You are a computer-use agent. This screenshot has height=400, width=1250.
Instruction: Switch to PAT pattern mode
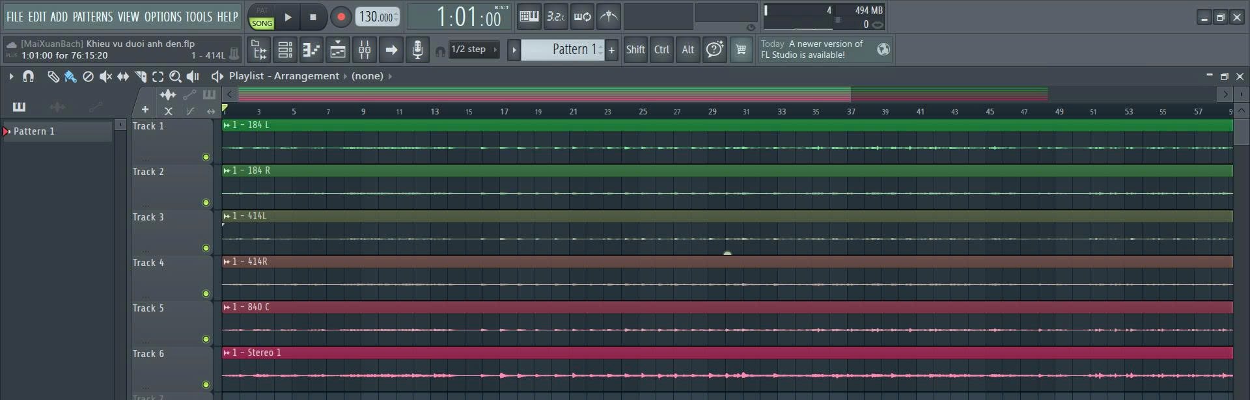(262, 10)
